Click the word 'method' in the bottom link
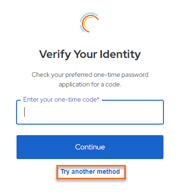 [108, 171]
